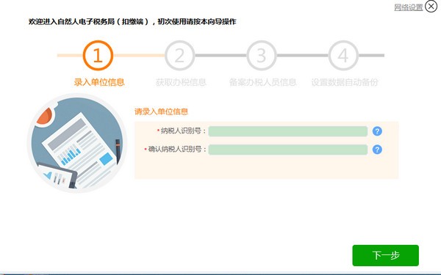Click the help icon beside 确认纳税人识别号 field
The image size is (441, 275).
coord(377,150)
